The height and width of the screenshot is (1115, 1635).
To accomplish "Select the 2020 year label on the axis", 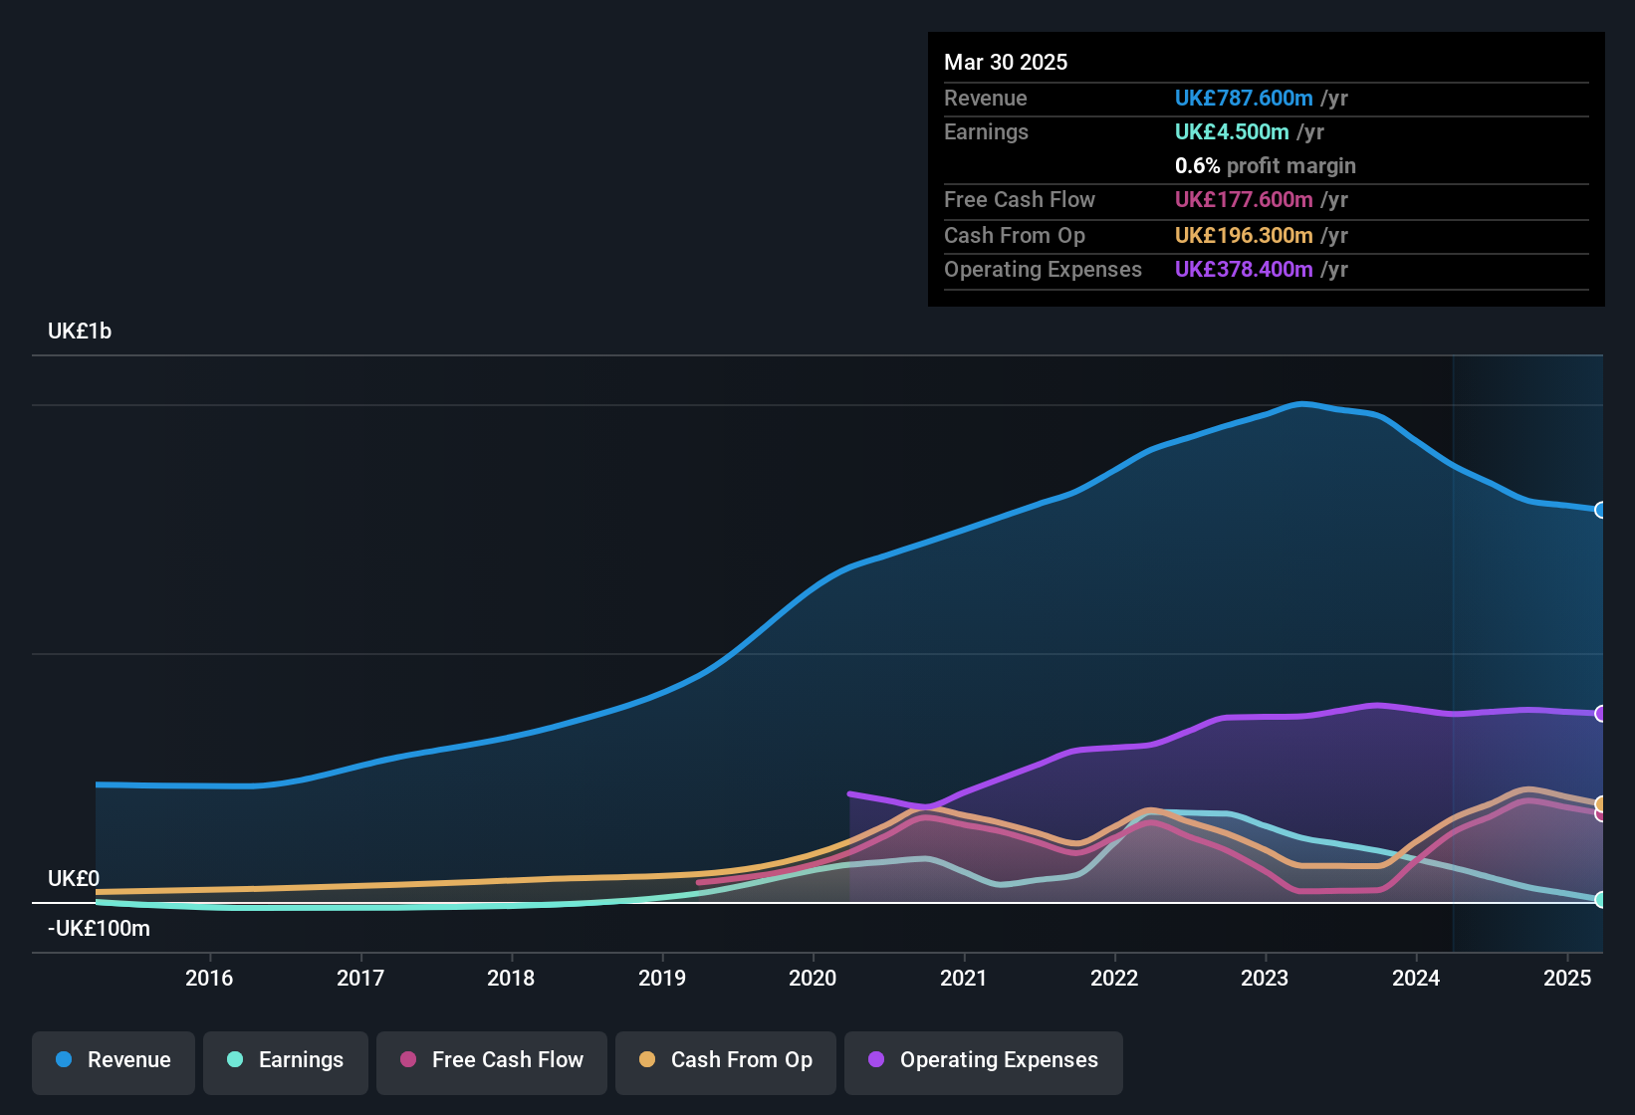I will (x=813, y=979).
